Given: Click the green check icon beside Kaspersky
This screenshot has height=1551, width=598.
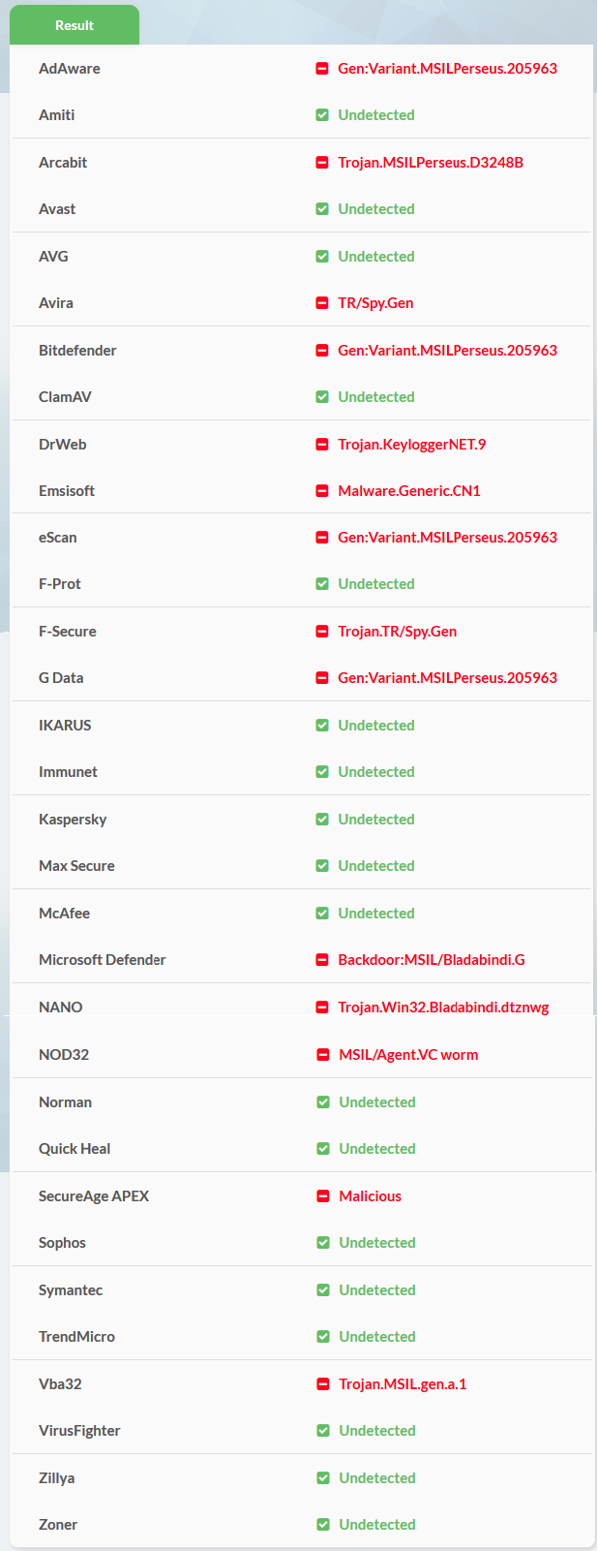Looking at the screenshot, I should (322, 820).
